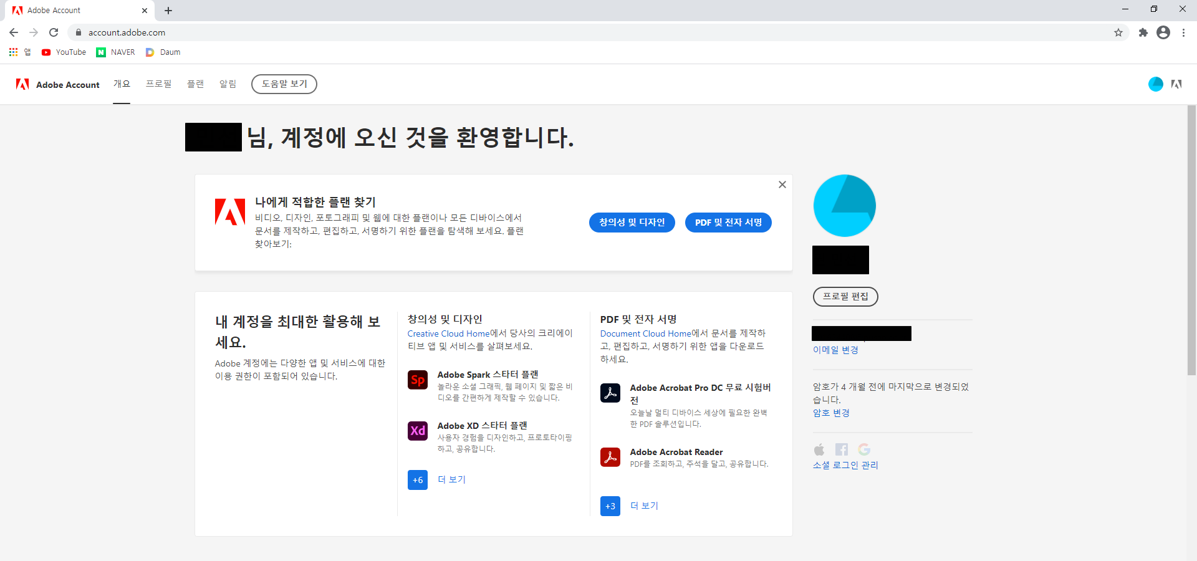
Task: Open the Chrome profile icon
Action: click(1163, 32)
